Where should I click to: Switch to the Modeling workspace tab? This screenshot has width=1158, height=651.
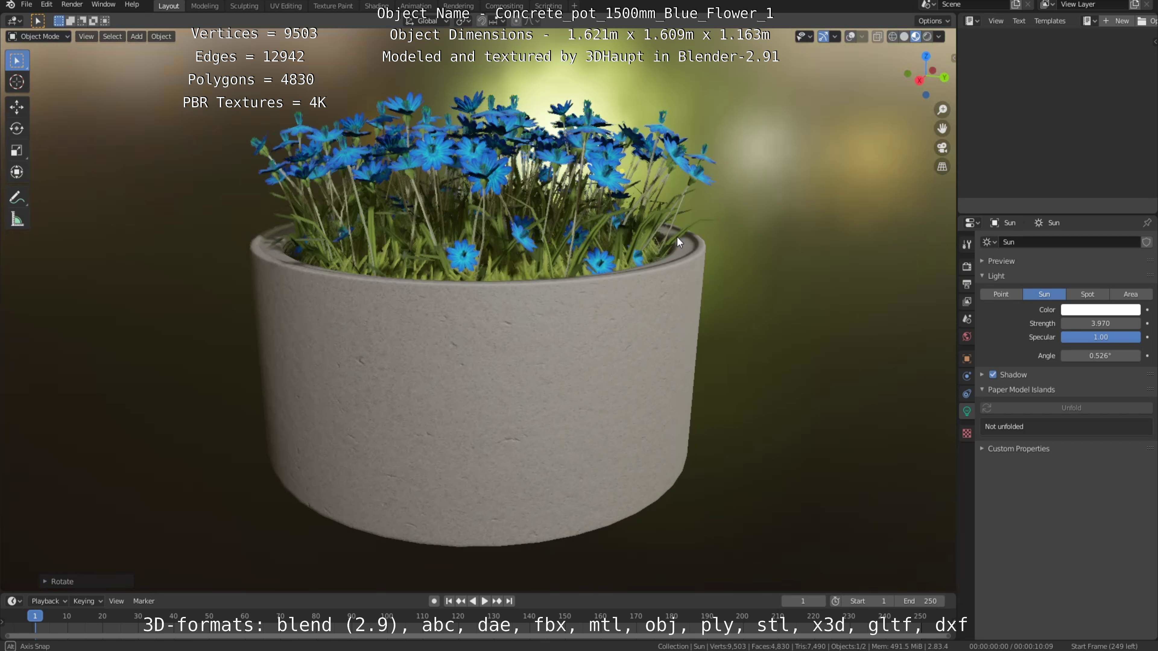(204, 6)
